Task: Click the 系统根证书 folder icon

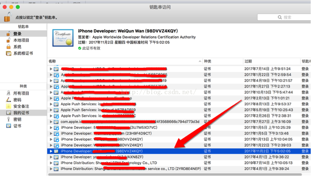Action: click(x=9, y=53)
